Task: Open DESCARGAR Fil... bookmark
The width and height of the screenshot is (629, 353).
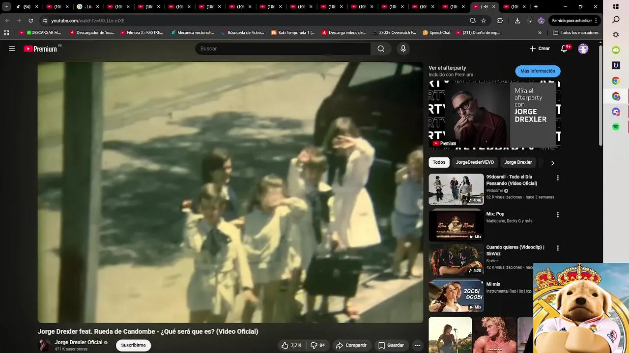Action: [40, 33]
